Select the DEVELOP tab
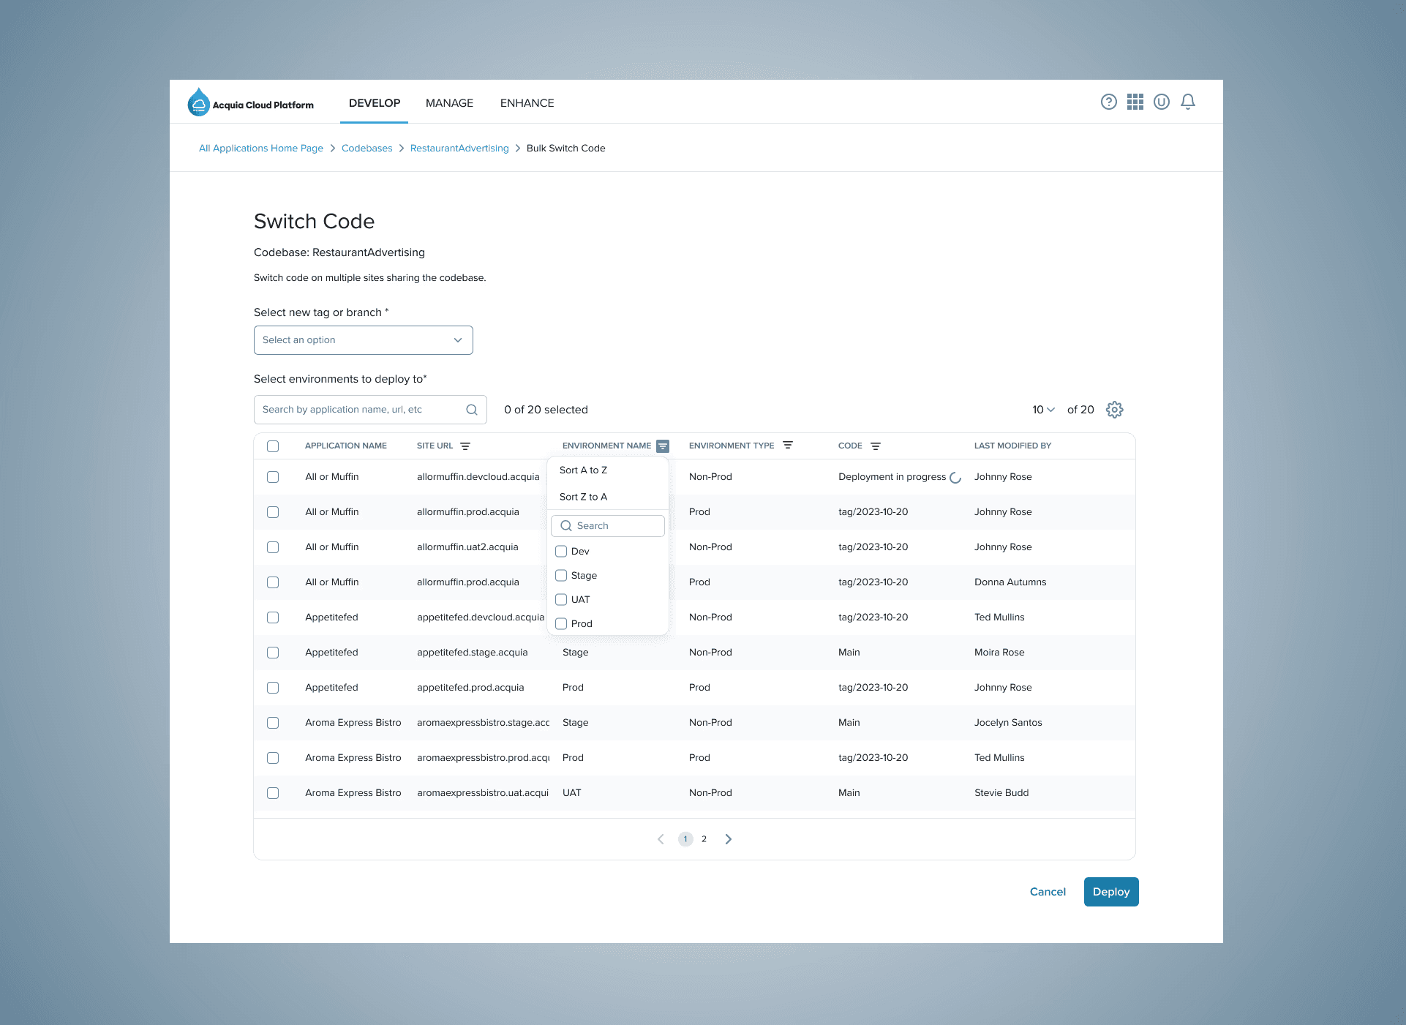This screenshot has width=1406, height=1025. (x=375, y=102)
